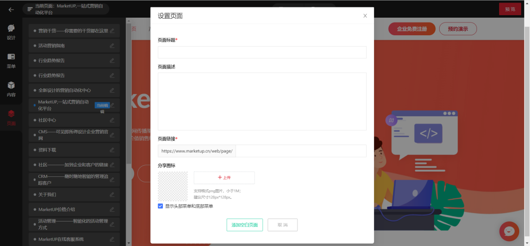
Task: Click the 页面描述 text area
Action: pos(262,101)
